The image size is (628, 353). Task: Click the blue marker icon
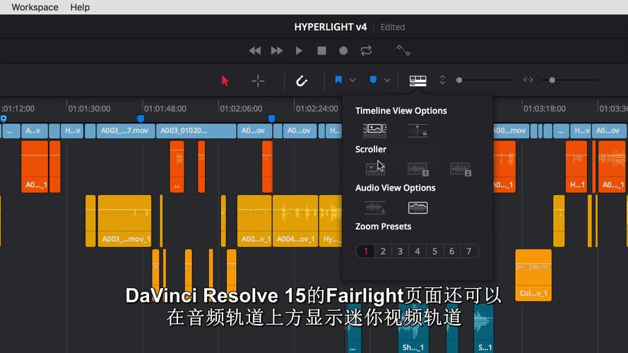[x=373, y=80]
